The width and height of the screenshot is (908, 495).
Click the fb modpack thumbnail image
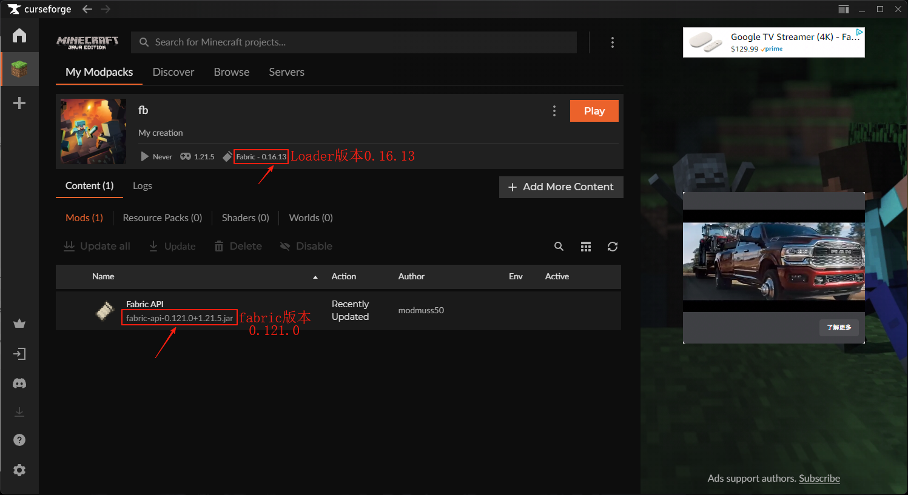pos(93,131)
